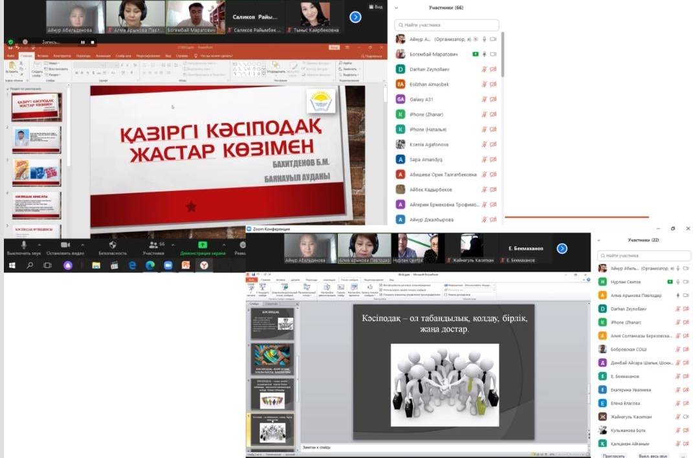Viewport: 693px width, 458px height.
Task: Open the Zoom view layout menu
Action: pos(376,6)
